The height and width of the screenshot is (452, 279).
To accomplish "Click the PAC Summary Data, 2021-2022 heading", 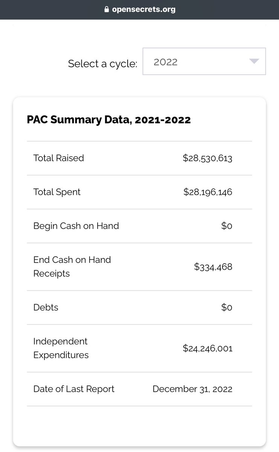I will [x=108, y=120].
